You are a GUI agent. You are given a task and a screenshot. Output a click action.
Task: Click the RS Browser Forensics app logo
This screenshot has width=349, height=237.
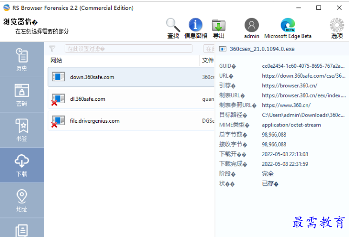(7, 8)
